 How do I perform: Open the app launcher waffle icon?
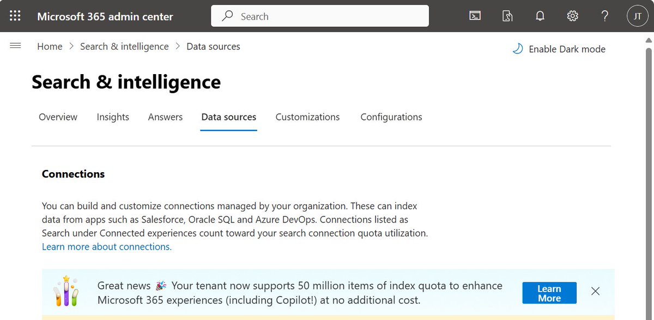click(x=15, y=16)
